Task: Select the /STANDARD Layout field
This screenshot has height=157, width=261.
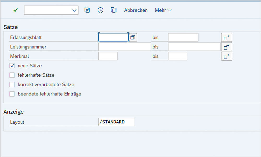Action: pyautogui.click(x=116, y=122)
